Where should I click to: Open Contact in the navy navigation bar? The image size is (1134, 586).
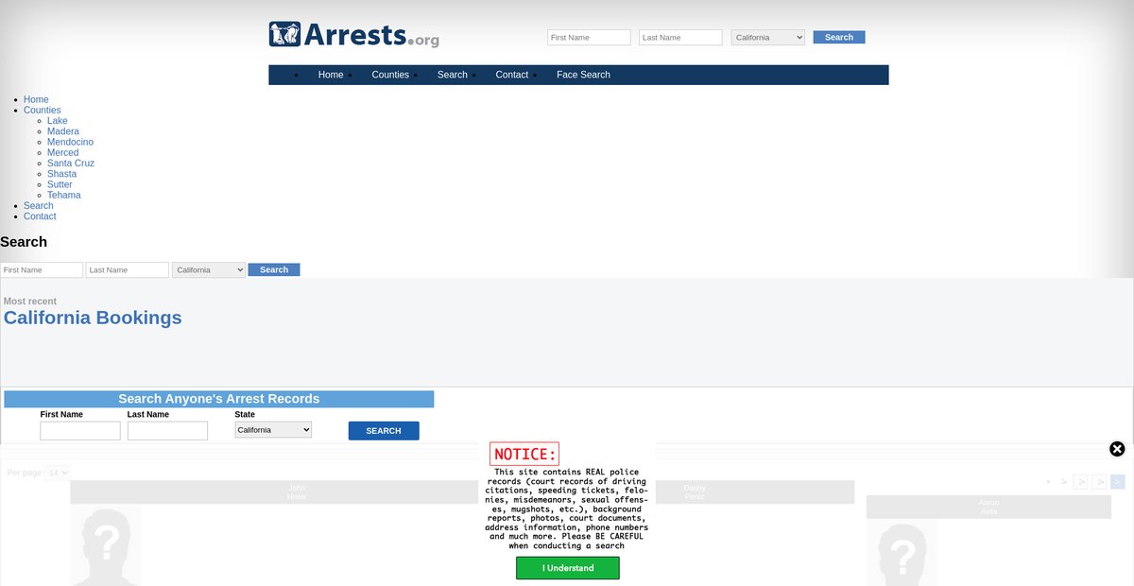[512, 75]
